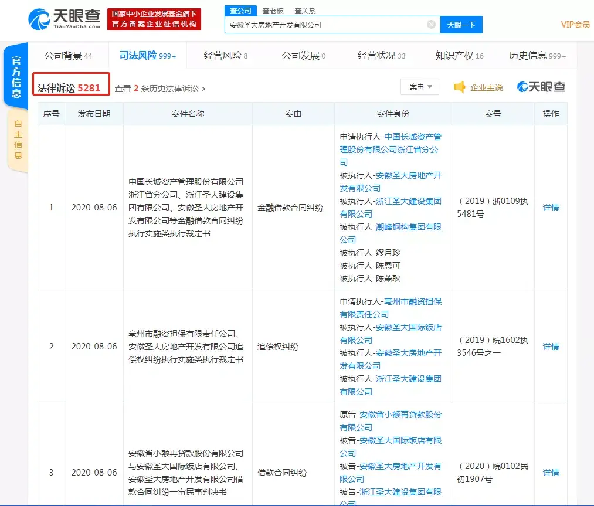This screenshot has height=506, width=594.
Task: Click the 案件名称 column header
Action: coord(188,114)
